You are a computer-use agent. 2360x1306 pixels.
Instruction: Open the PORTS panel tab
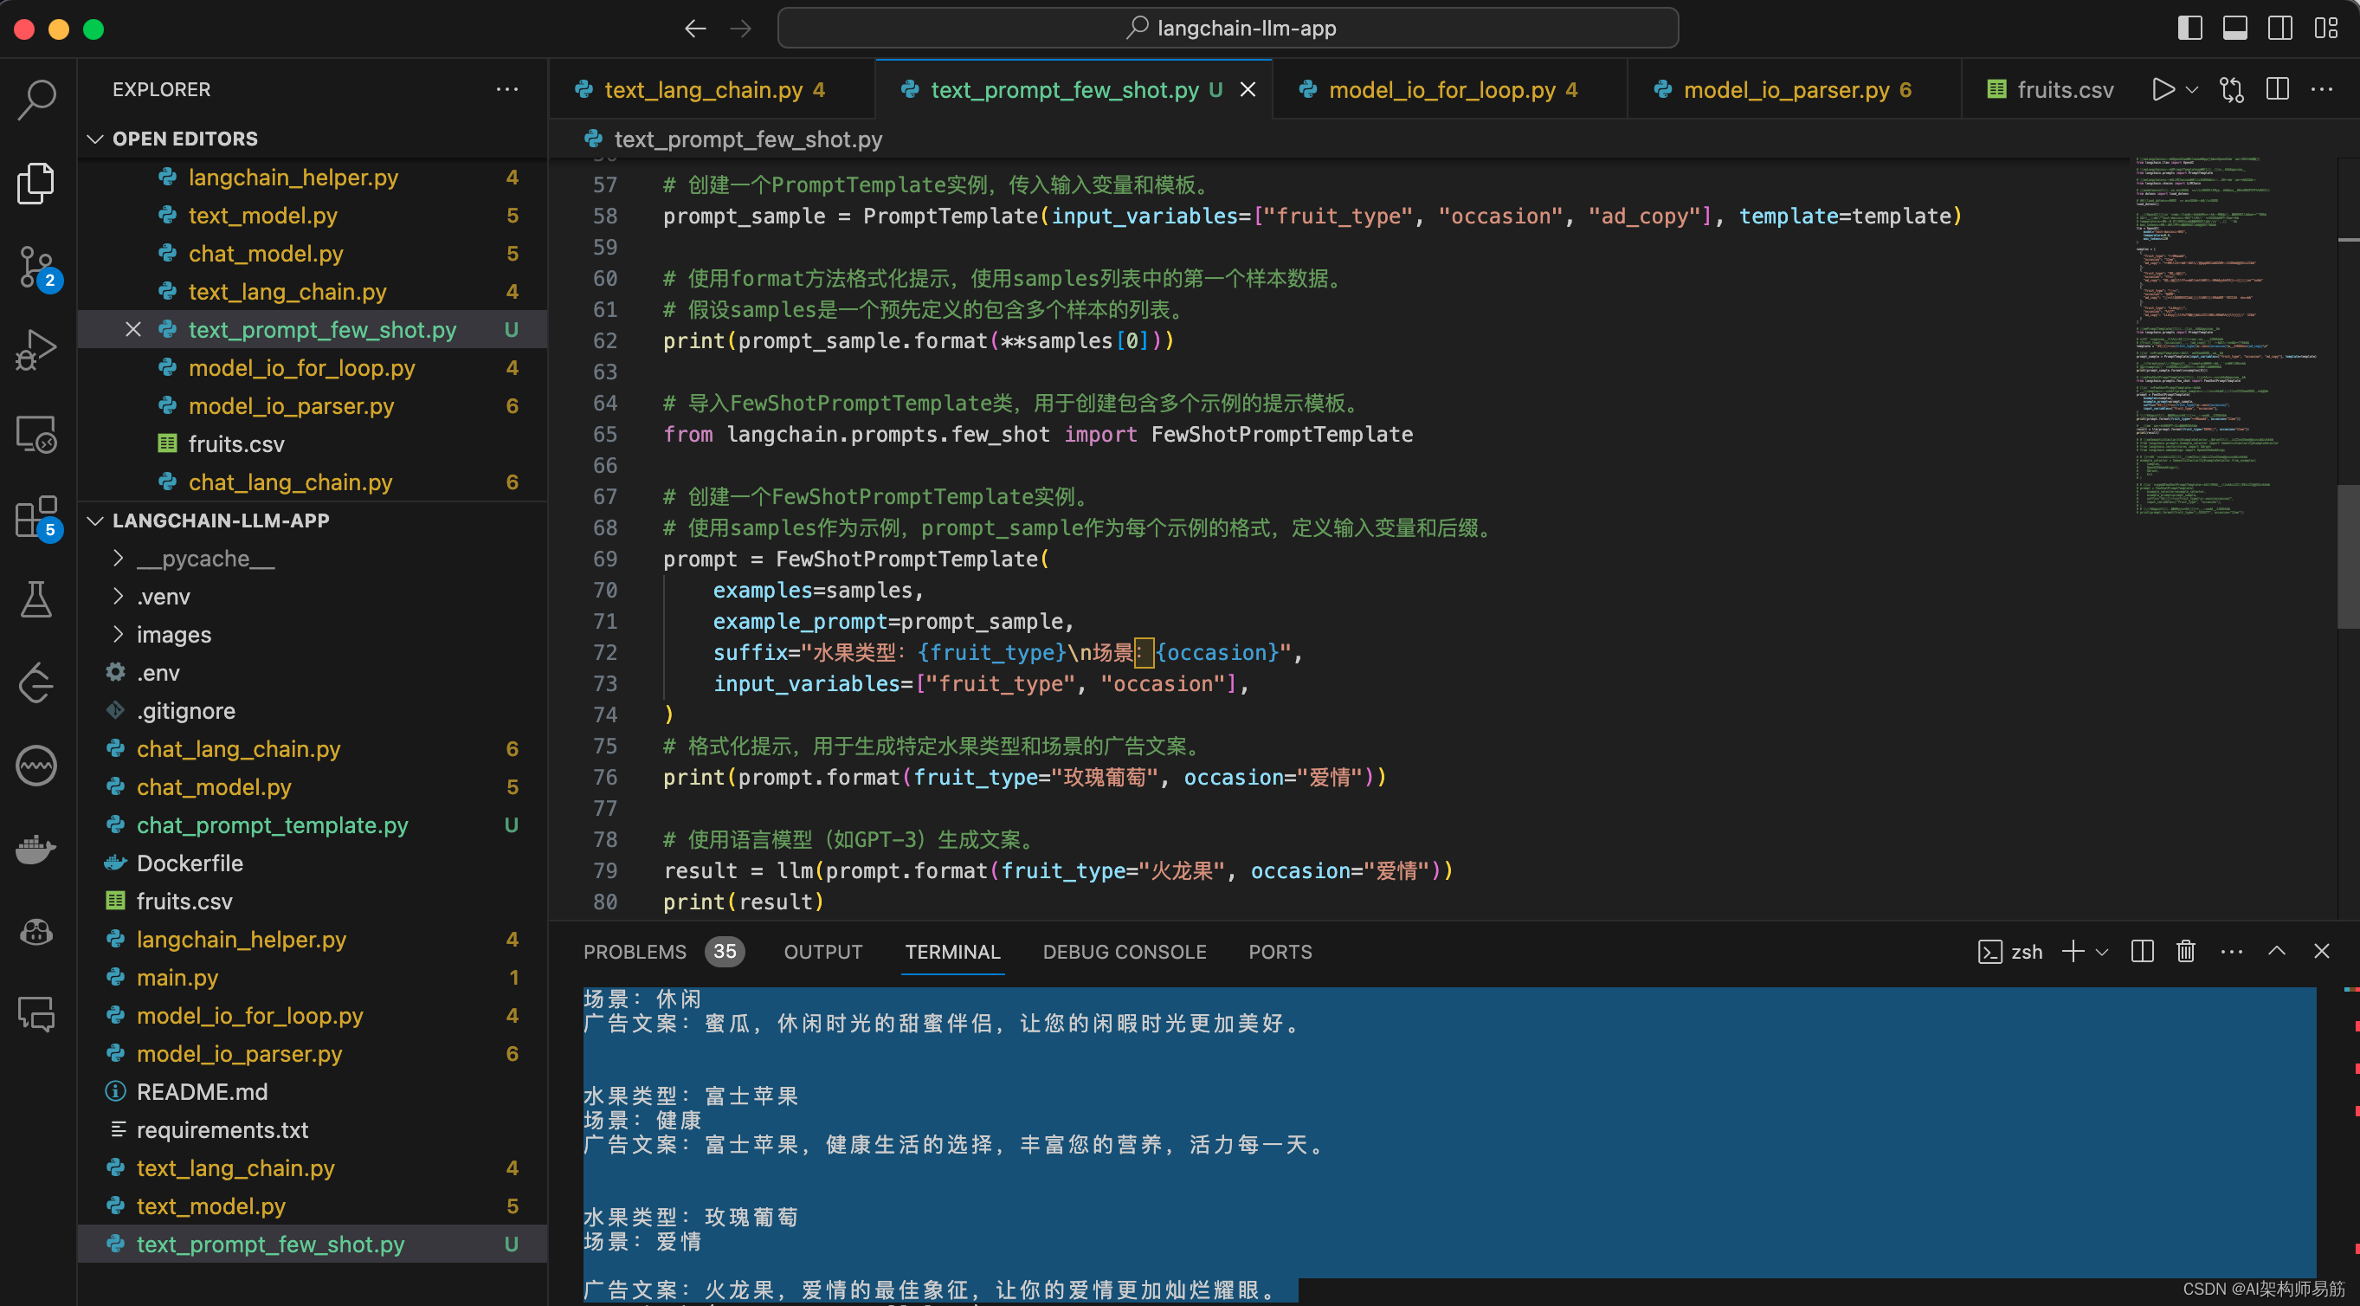click(1280, 951)
